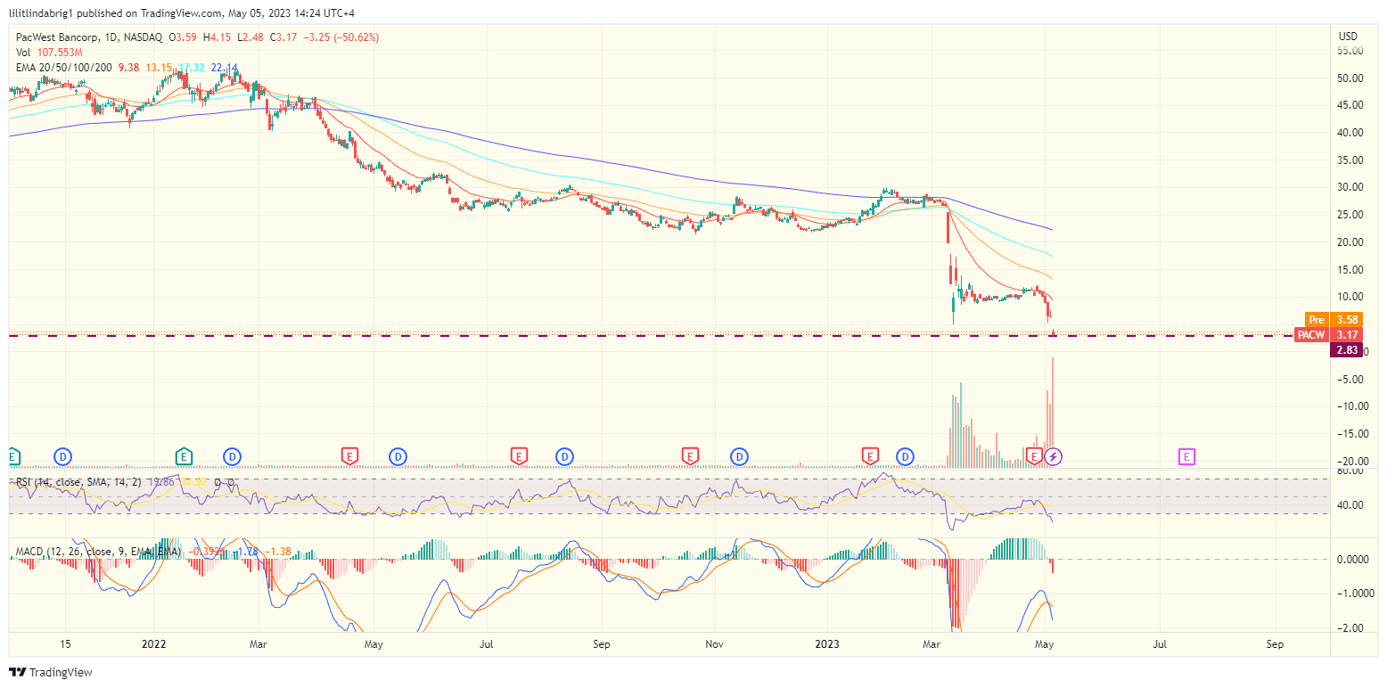Click the blue D dividend marker near March 2022
1387x688 pixels.
click(x=233, y=455)
